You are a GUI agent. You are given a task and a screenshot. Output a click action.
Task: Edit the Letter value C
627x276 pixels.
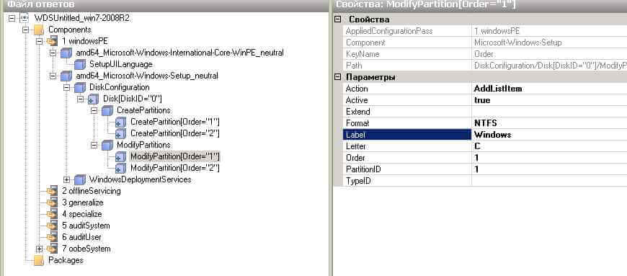(x=549, y=146)
